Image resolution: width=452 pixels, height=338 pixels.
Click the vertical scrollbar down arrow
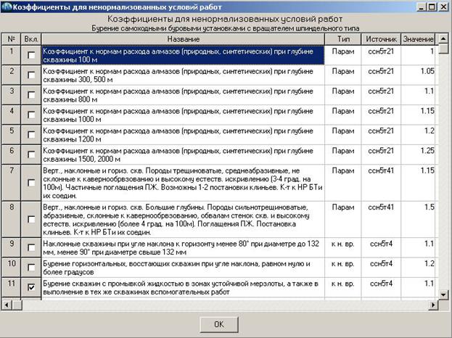coord(443,294)
